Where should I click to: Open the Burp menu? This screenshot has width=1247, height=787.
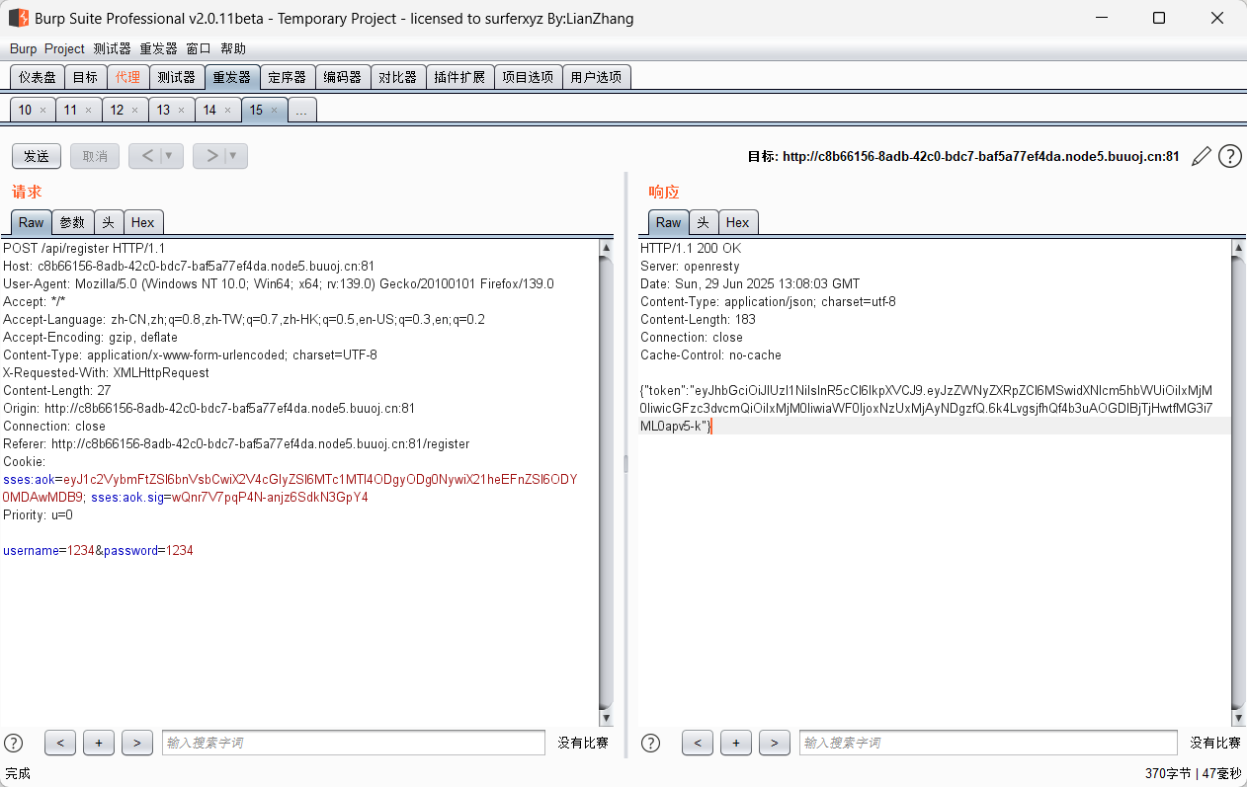(23, 48)
